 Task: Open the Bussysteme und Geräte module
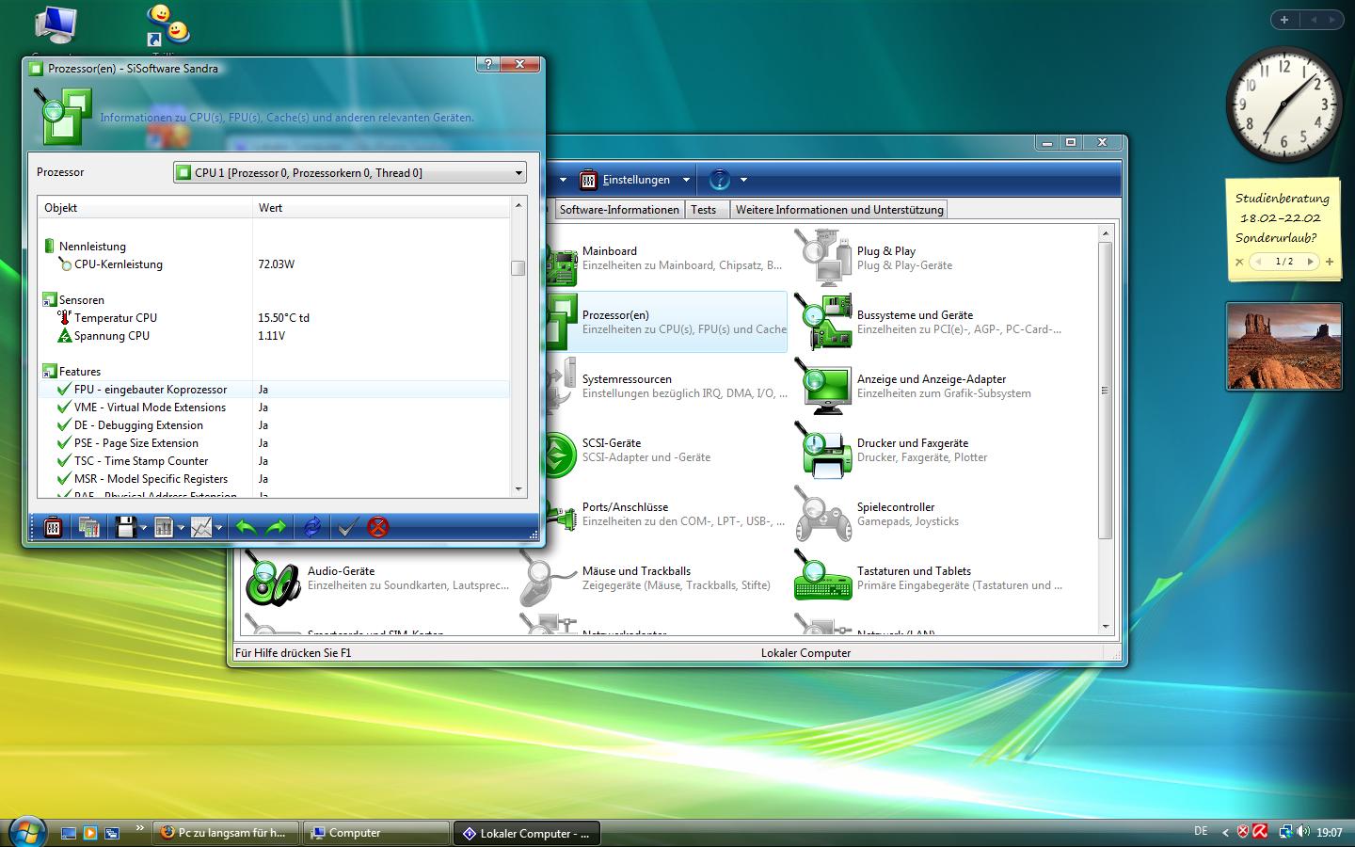929,323
